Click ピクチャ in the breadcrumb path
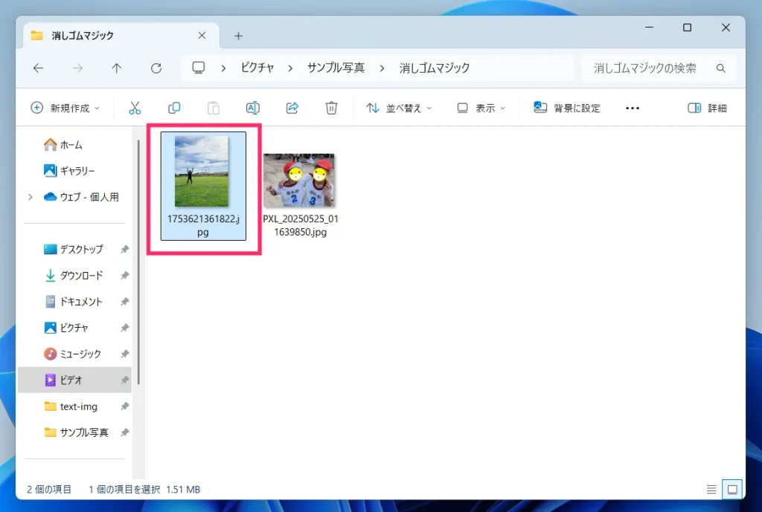Image resolution: width=762 pixels, height=512 pixels. [257, 68]
